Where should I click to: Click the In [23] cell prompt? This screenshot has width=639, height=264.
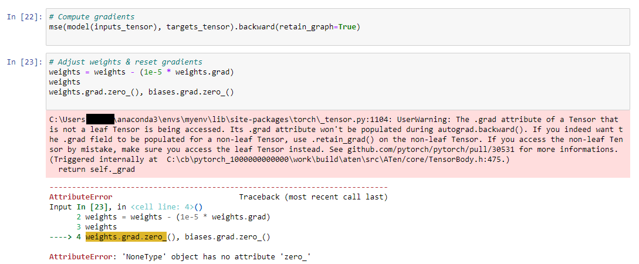24,62
